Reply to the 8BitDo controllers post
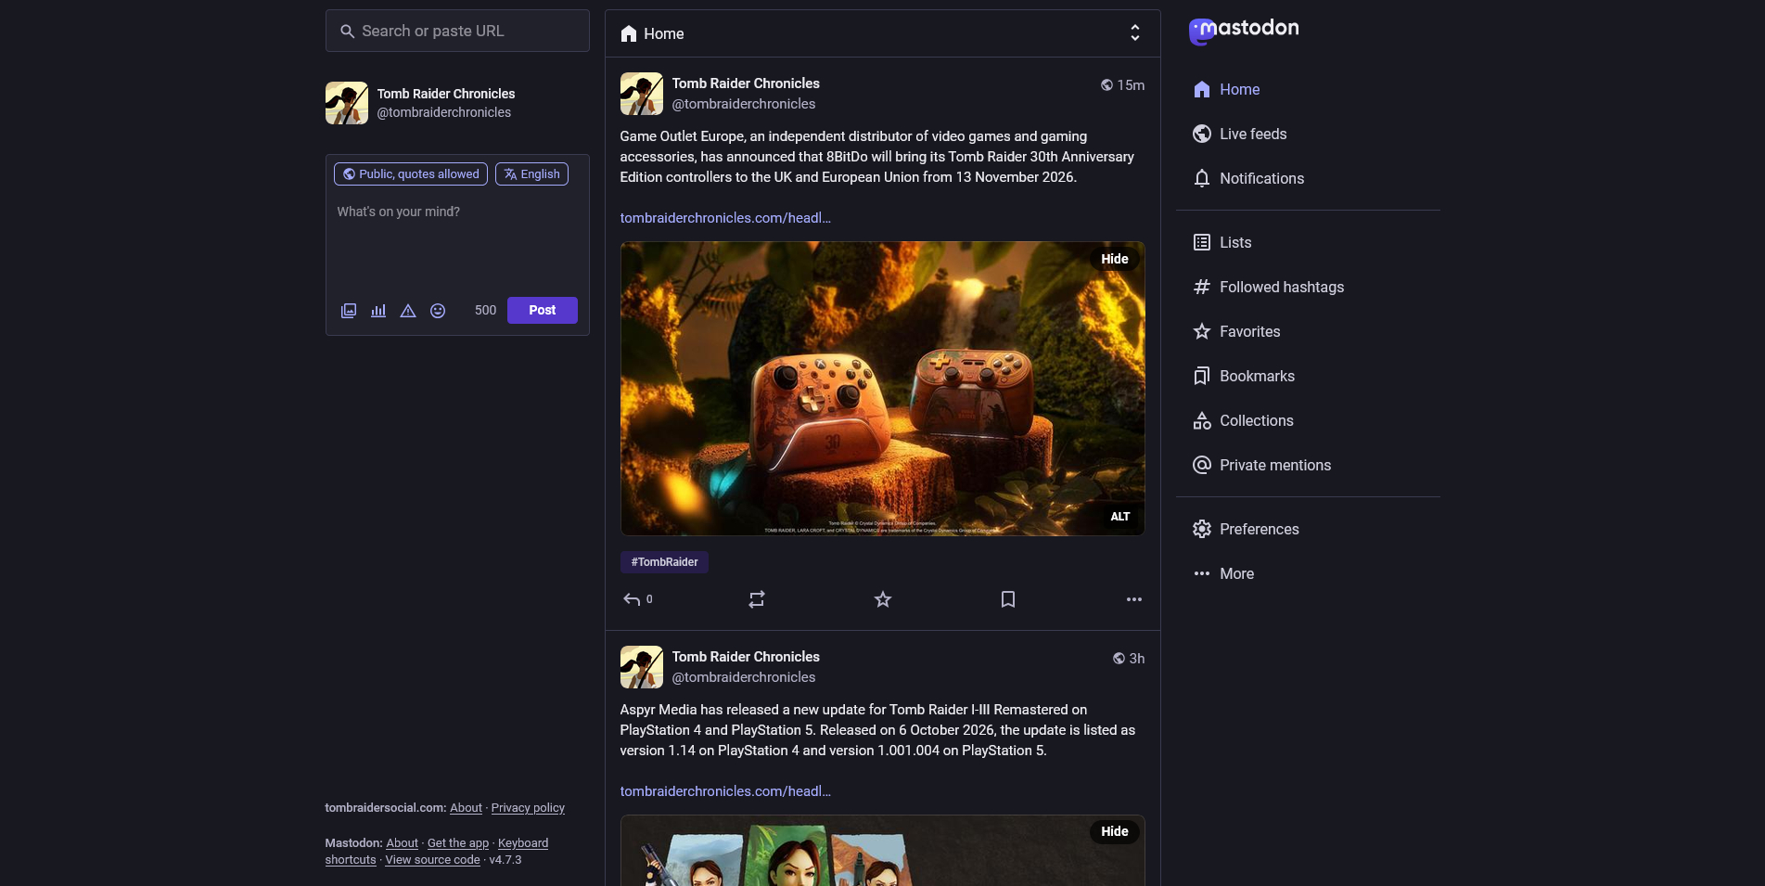The width and height of the screenshot is (1765, 886). pos(637,599)
